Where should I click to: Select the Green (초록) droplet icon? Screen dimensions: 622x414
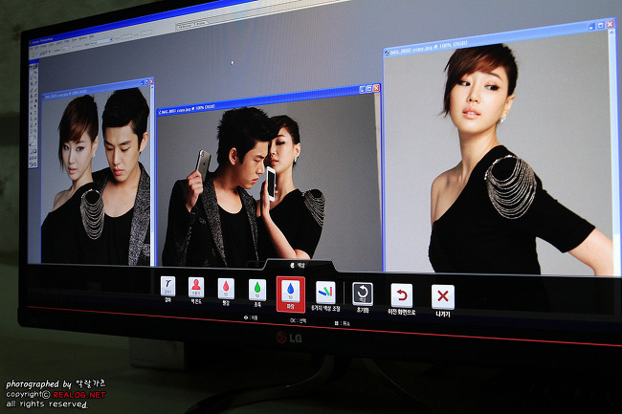click(257, 290)
